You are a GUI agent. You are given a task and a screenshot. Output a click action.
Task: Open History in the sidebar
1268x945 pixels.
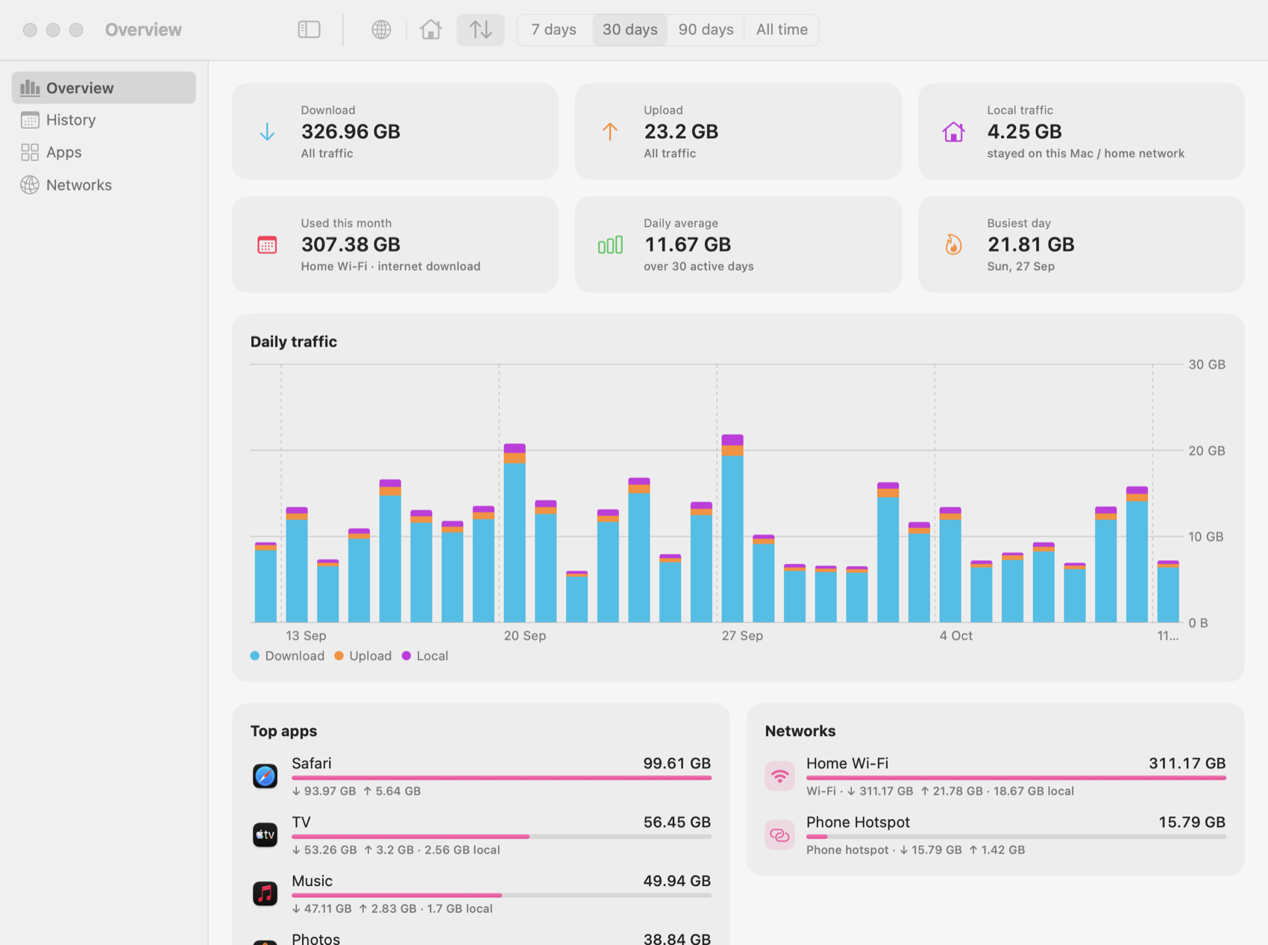pos(104,120)
